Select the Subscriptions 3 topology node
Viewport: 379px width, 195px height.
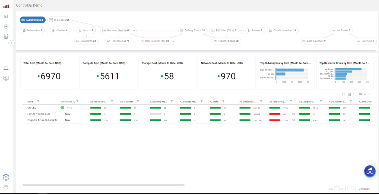(33, 20)
